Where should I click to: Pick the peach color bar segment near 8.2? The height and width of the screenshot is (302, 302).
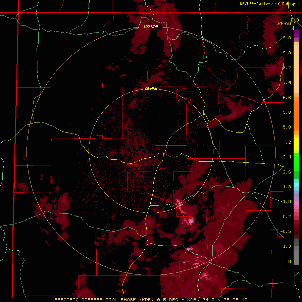296,68
